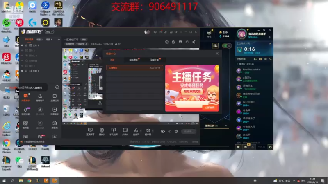Viewport: 328px width, 184px height.
Task: Switch to the 场景 3 tab
Action: (x=39, y=39)
